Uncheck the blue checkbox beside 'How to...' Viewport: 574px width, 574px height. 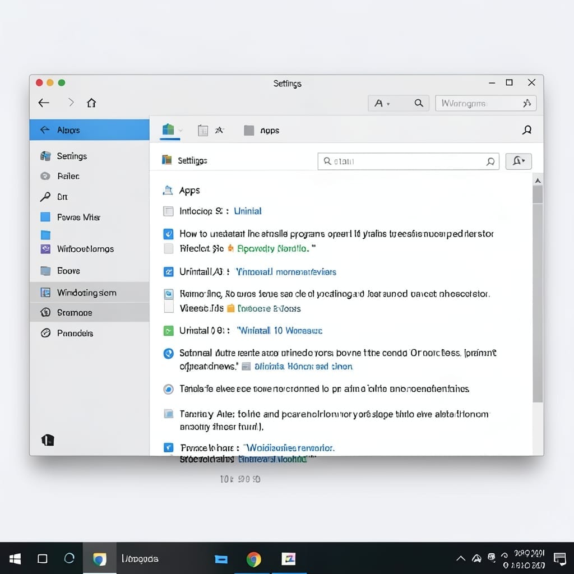[168, 234]
